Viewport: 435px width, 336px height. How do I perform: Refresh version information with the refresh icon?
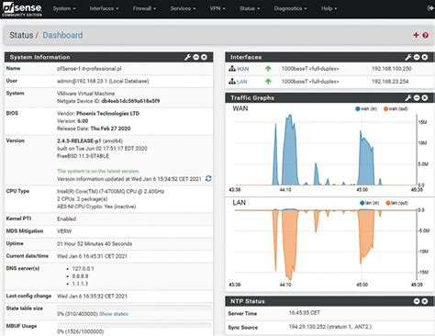click(208, 178)
